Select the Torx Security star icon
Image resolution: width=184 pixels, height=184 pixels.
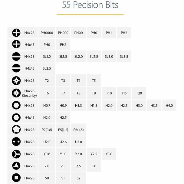coord(16,93)
